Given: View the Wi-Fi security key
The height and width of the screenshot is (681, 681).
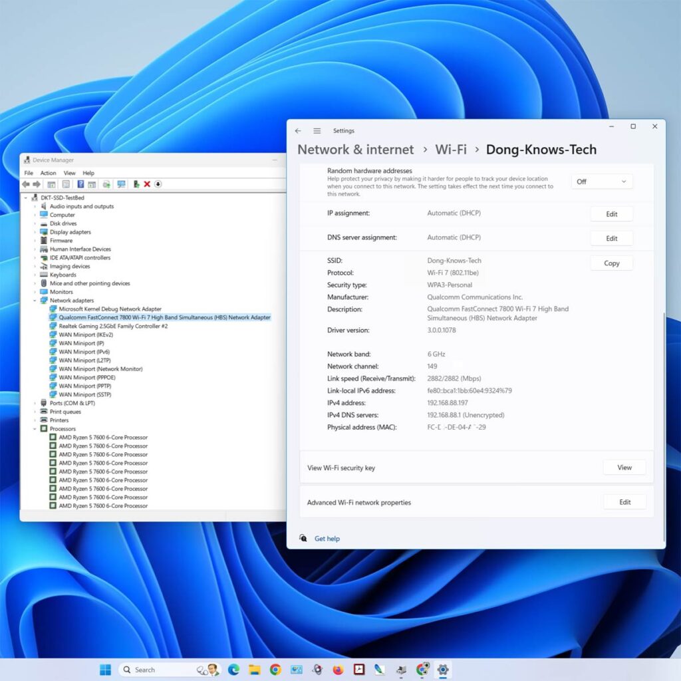Looking at the screenshot, I should (624, 467).
